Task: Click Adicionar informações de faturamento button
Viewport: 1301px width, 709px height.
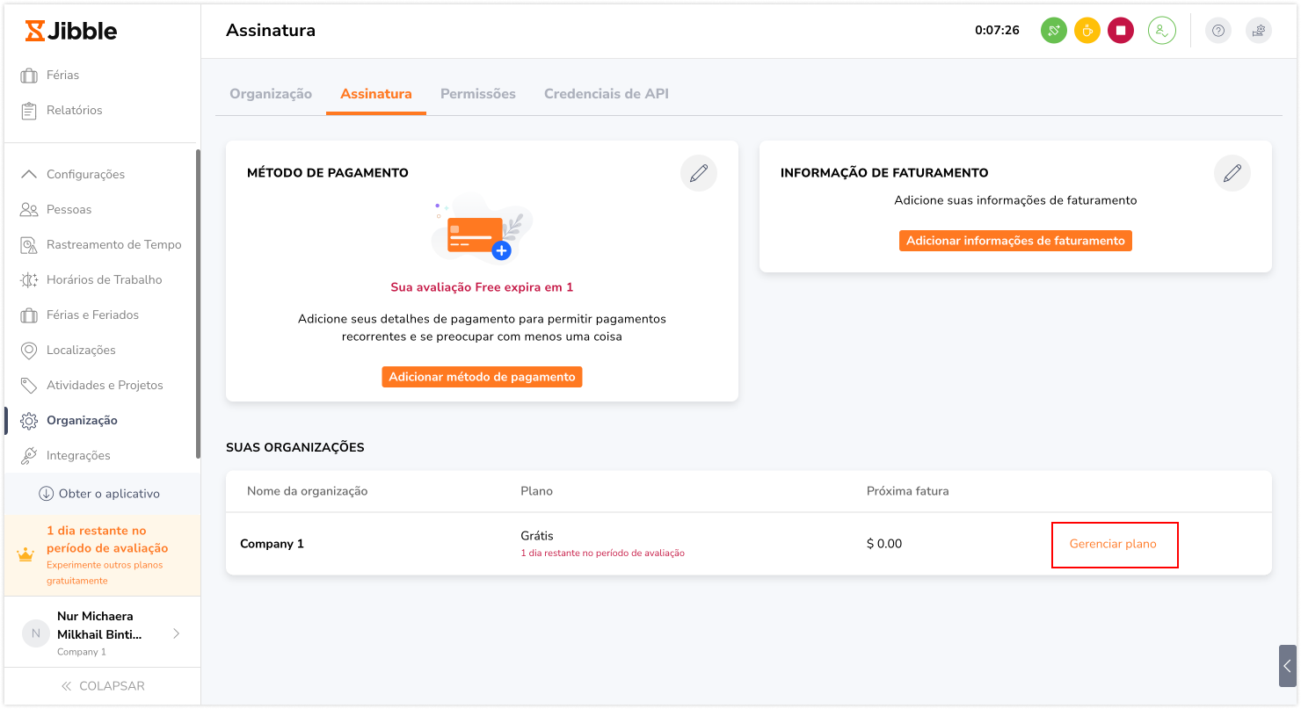Action: click(x=1015, y=241)
